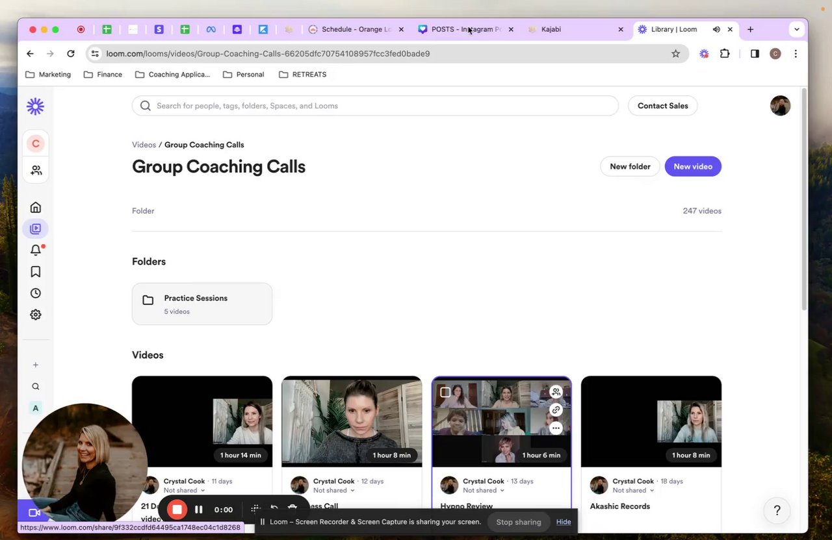Click the 'New video' button
Image resolution: width=832 pixels, height=540 pixels.
(x=693, y=166)
